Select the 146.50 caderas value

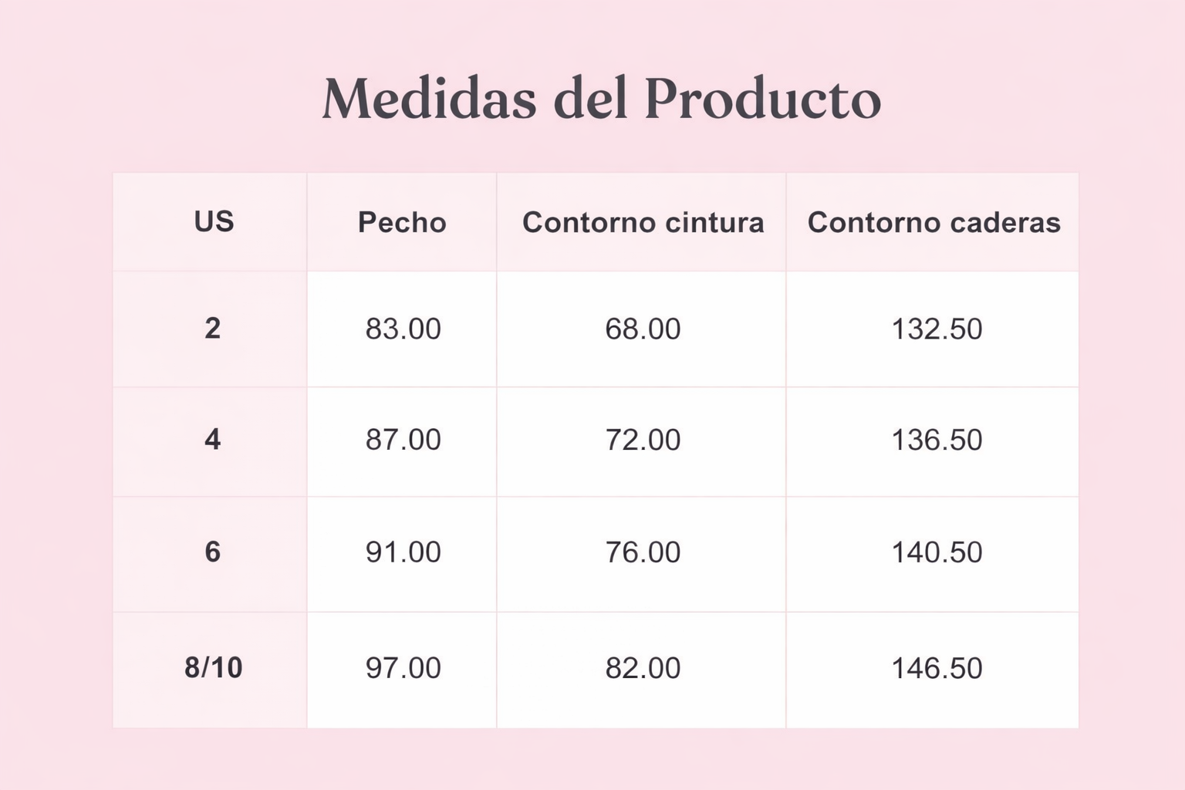click(x=937, y=668)
